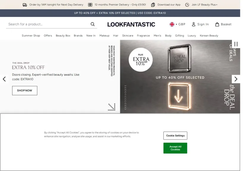Open the Fragrance menu
Viewport: 243px width, 171px height.
click(x=143, y=36)
